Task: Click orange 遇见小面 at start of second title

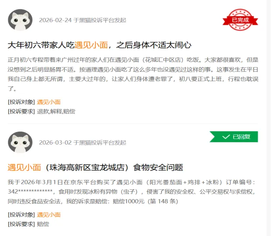Action: click(24, 167)
